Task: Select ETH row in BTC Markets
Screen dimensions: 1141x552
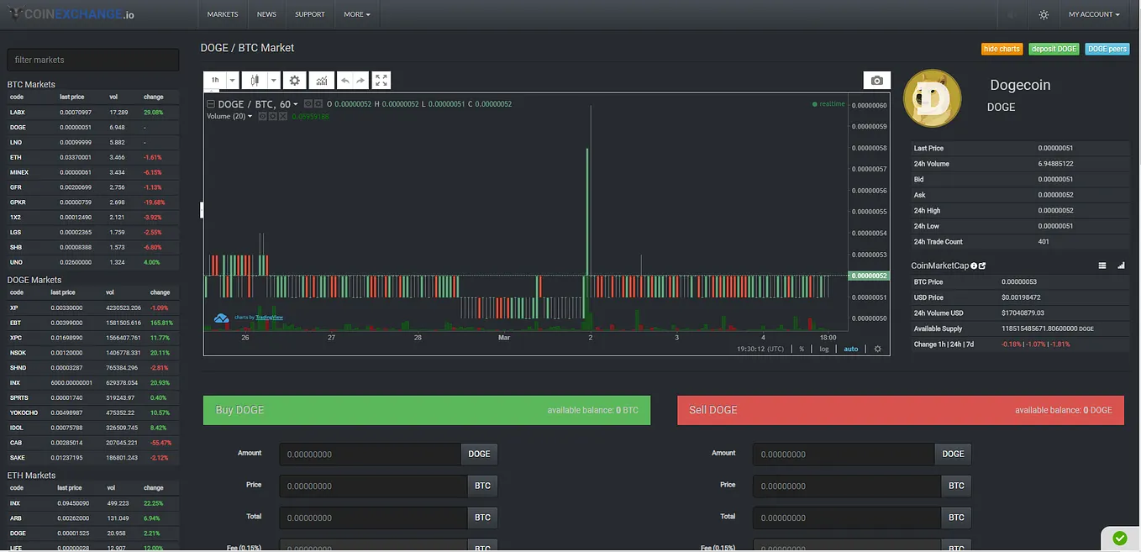Action: [x=92, y=157]
